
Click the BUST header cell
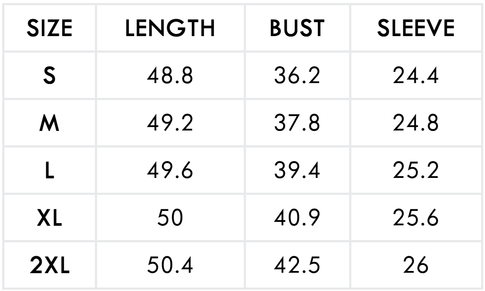pyautogui.click(x=297, y=29)
